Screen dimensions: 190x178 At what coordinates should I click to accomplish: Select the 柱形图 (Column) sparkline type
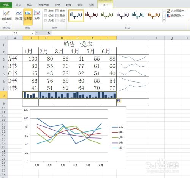coord(28,17)
